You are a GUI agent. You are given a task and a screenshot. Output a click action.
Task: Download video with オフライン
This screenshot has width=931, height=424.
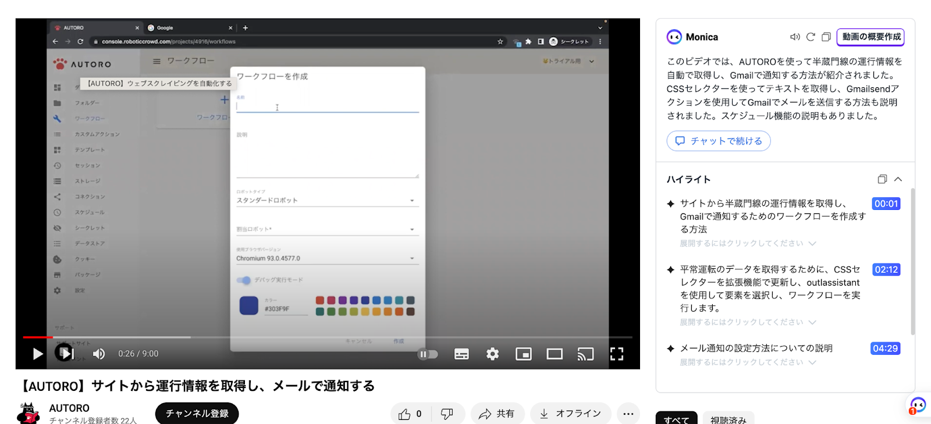[570, 414]
